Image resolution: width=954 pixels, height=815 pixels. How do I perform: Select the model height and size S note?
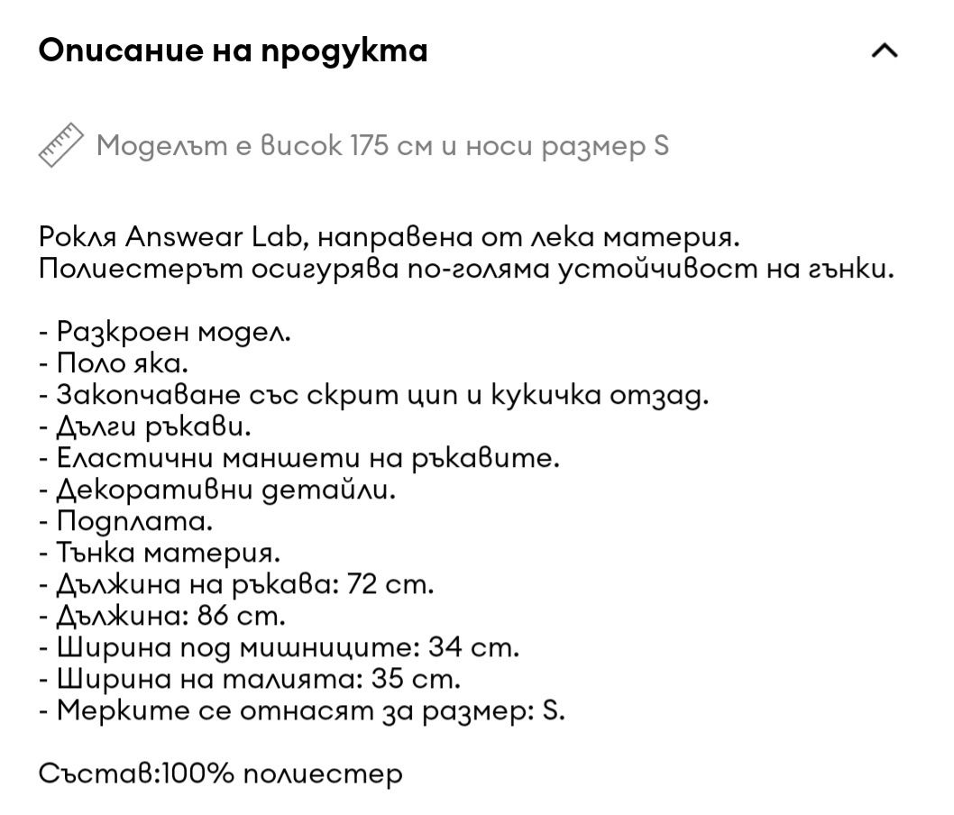coord(382,146)
